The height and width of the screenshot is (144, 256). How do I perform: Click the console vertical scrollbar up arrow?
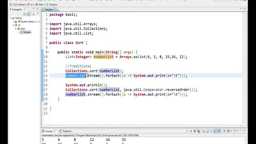(245, 139)
